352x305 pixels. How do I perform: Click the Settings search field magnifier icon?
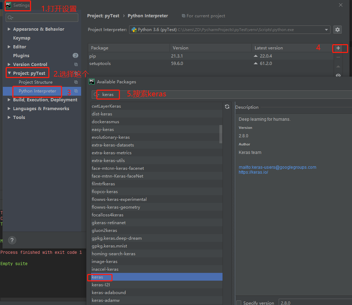(10, 18)
